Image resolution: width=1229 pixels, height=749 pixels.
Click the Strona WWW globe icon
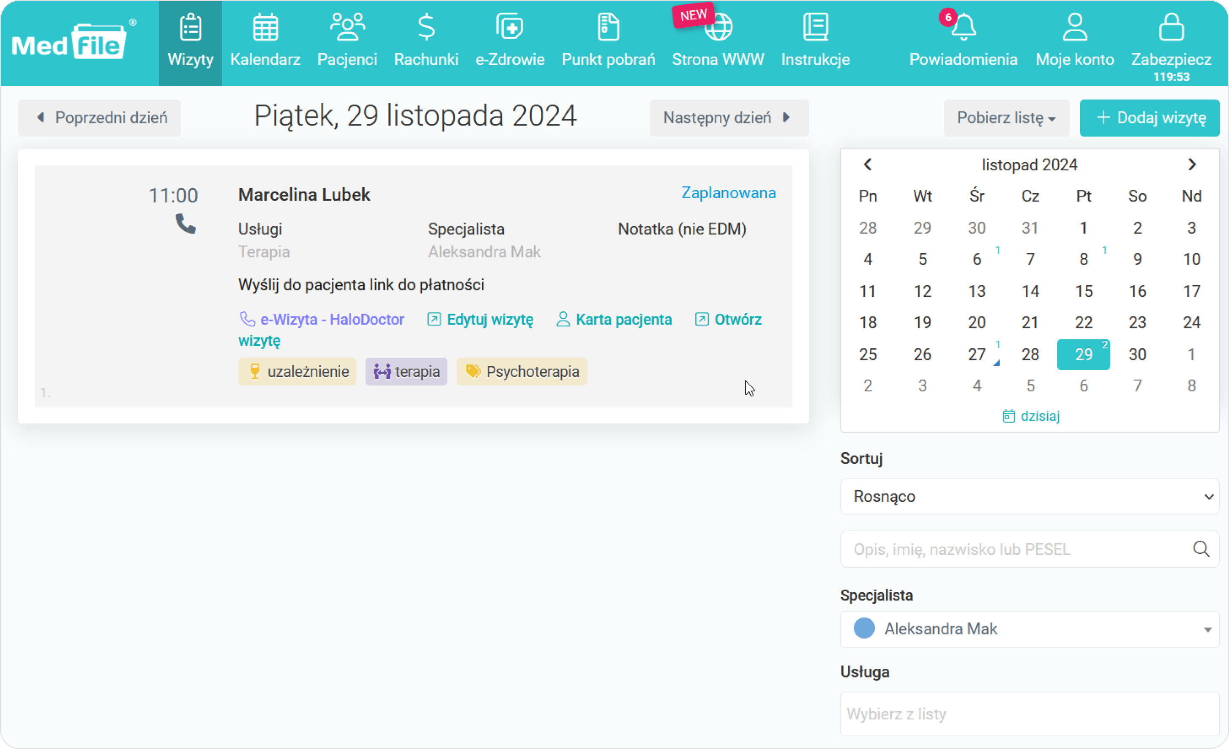click(x=719, y=27)
